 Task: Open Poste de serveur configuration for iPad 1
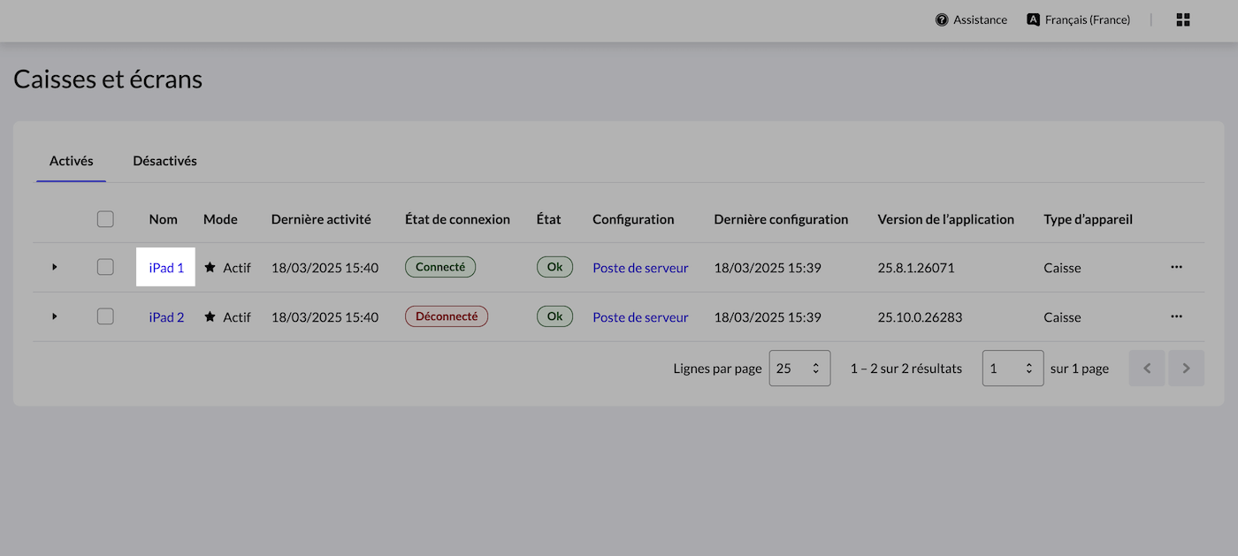click(640, 268)
